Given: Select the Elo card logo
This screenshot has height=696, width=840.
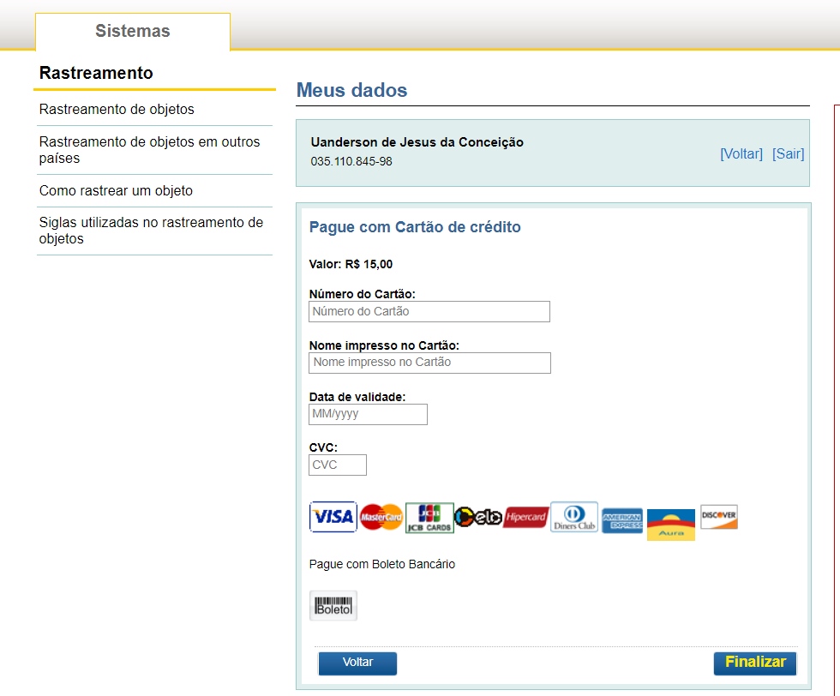Looking at the screenshot, I should (x=478, y=517).
